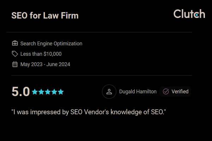Click the "Less than $10,000" budget text
Viewport: 212px width, 141px height.
click(41, 54)
